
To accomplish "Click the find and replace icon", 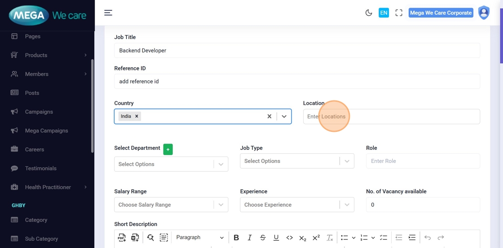I will click(150, 238).
